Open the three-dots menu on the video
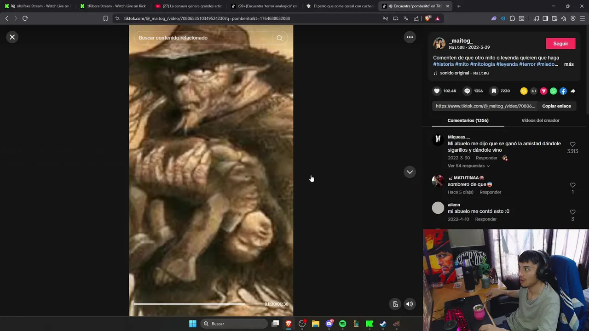This screenshot has height=331, width=589. [410, 37]
